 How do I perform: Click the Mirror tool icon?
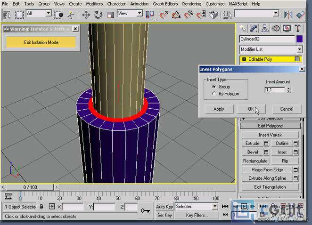(288, 15)
